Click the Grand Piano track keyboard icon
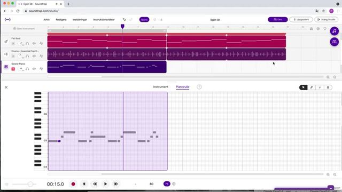 click(x=6, y=67)
